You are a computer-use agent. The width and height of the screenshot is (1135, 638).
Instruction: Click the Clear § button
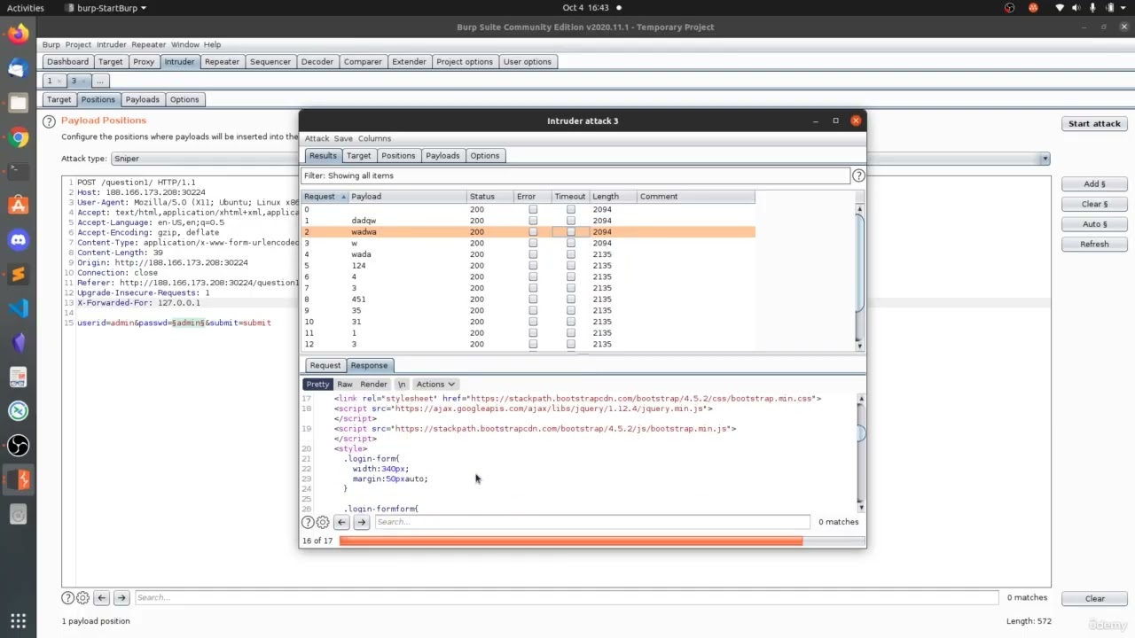coord(1094,205)
